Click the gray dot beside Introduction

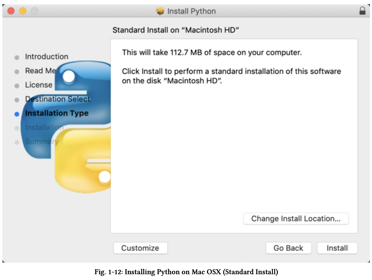tap(16, 57)
